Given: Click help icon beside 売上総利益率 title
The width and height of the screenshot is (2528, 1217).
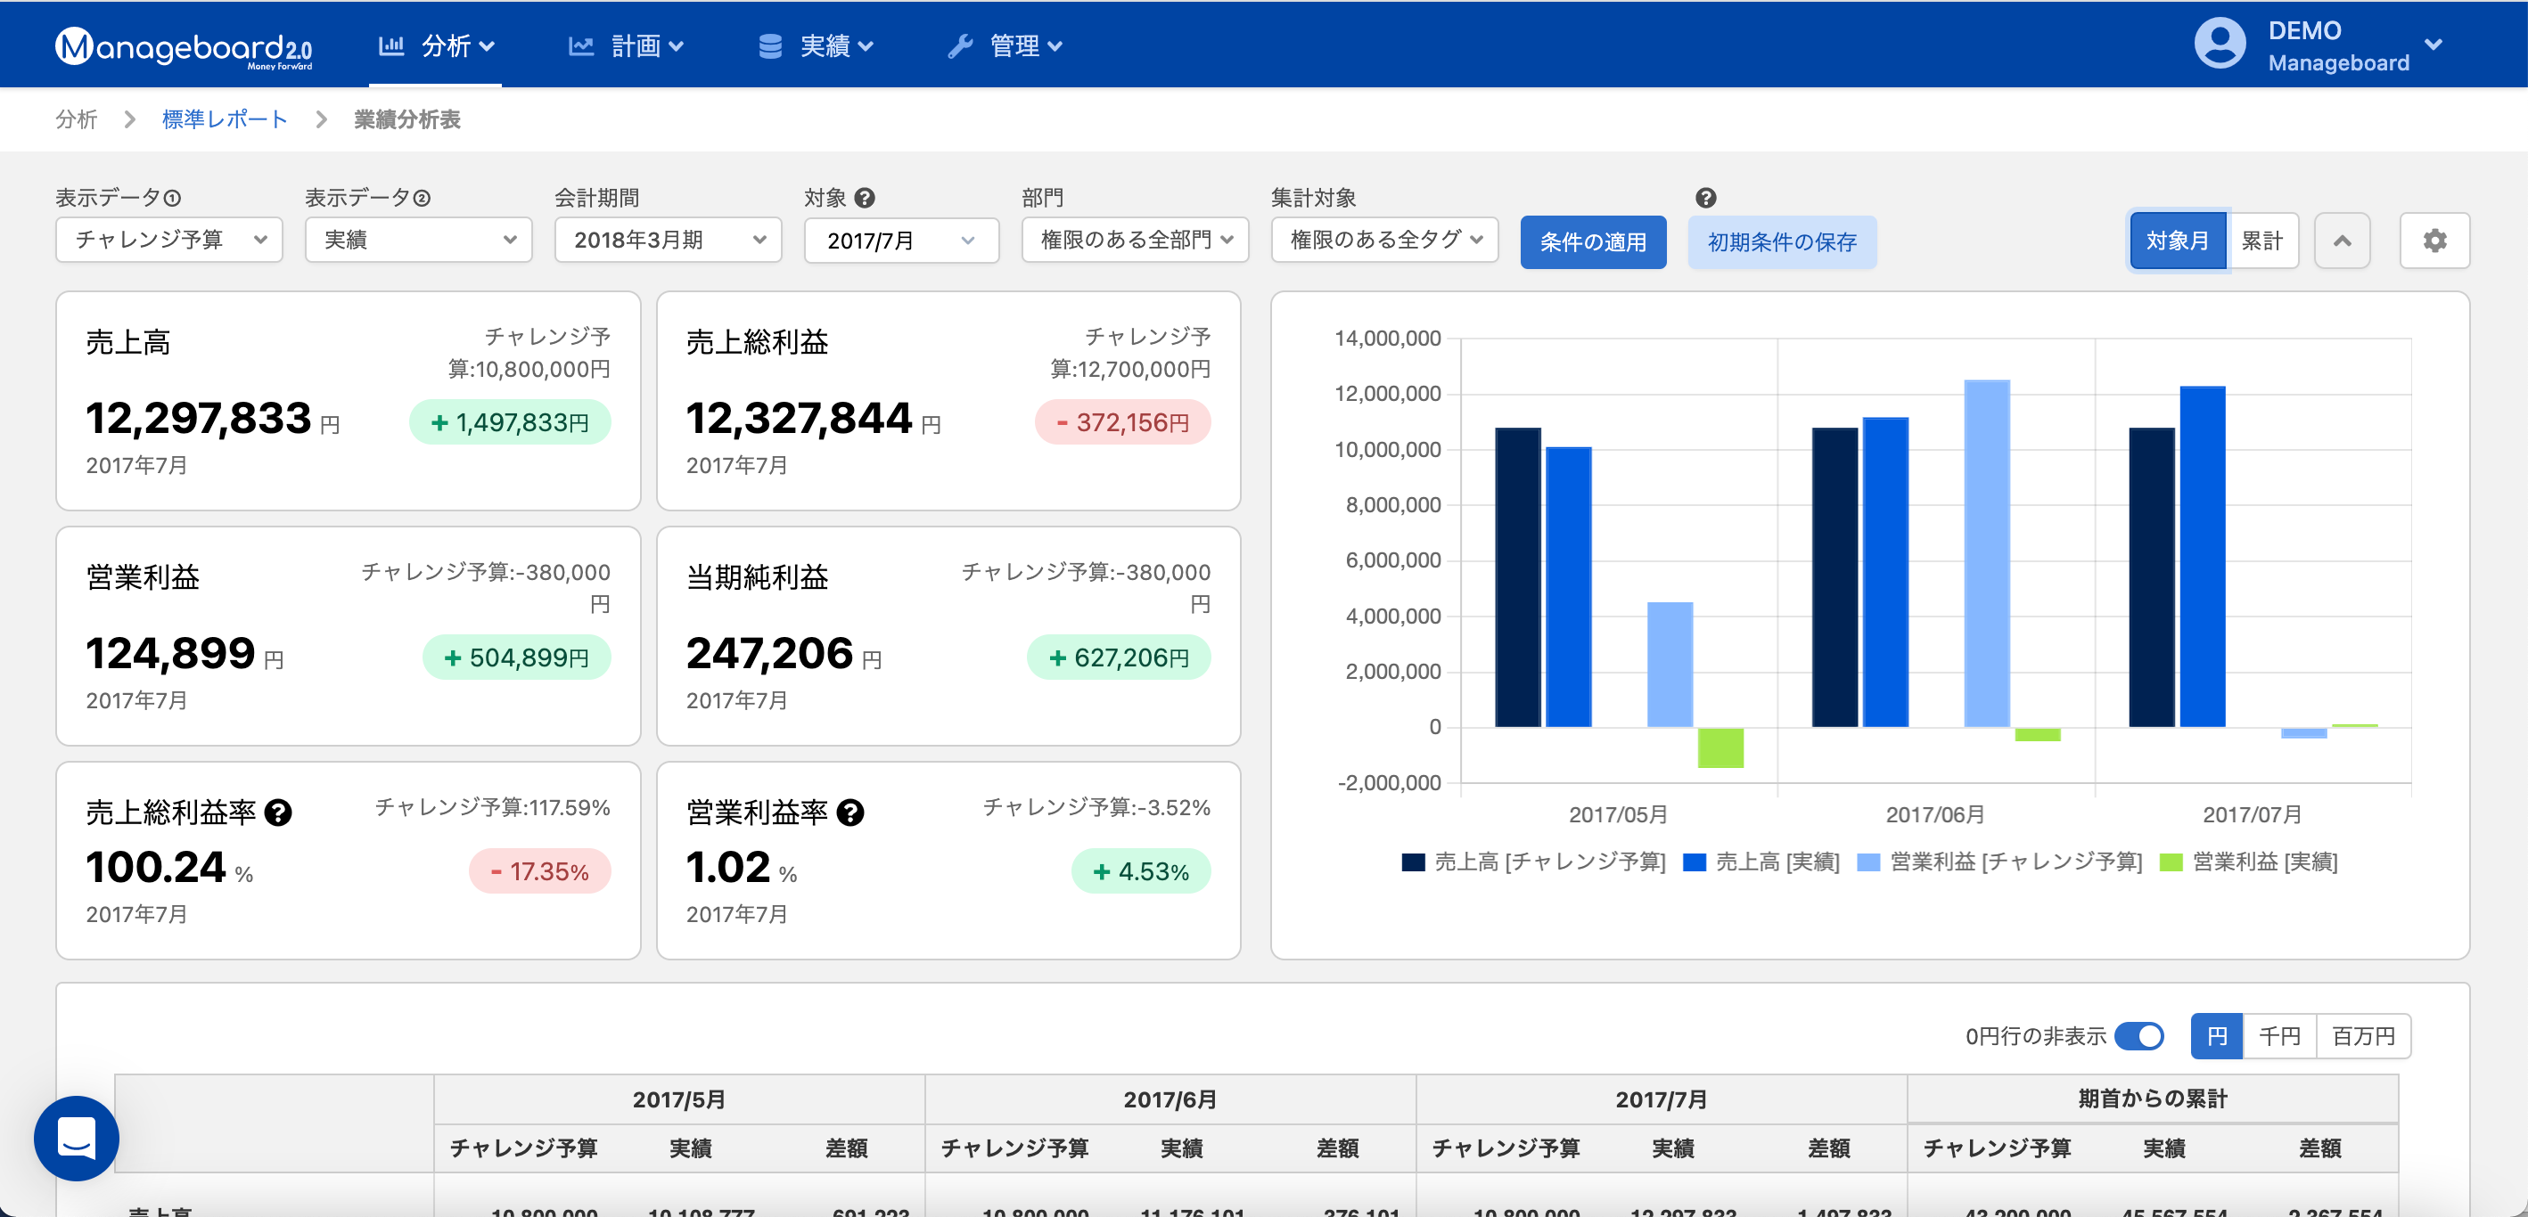Looking at the screenshot, I should pyautogui.click(x=279, y=812).
